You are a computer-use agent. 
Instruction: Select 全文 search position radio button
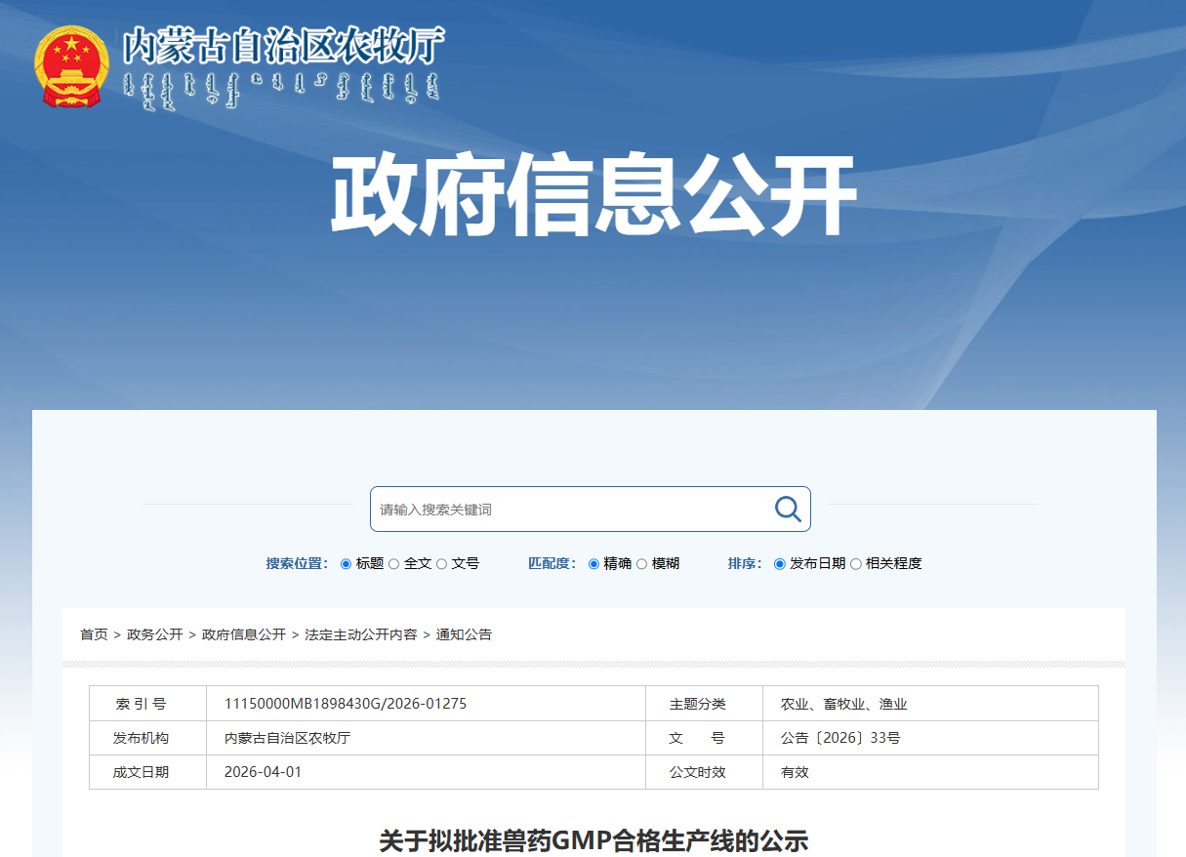tap(394, 564)
